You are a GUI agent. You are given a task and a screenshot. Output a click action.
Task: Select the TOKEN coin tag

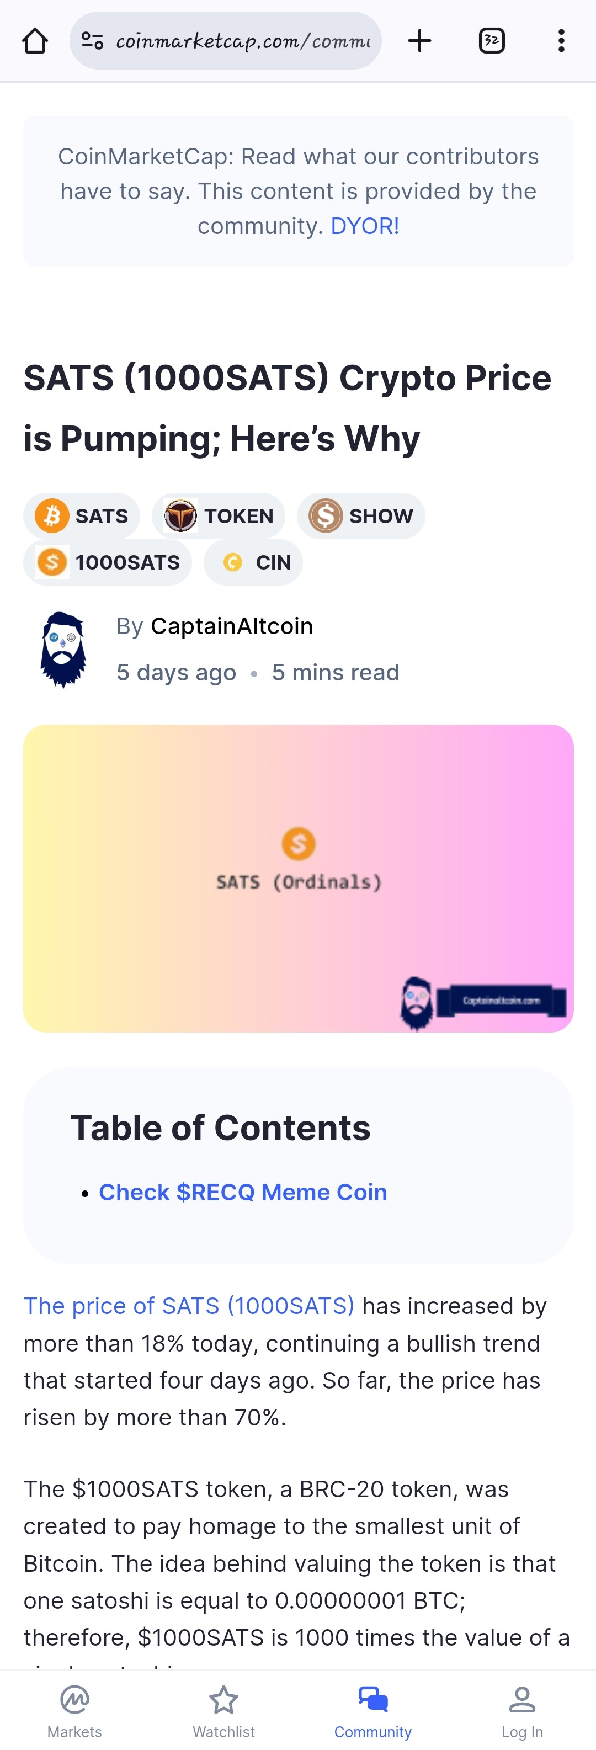[x=218, y=515]
